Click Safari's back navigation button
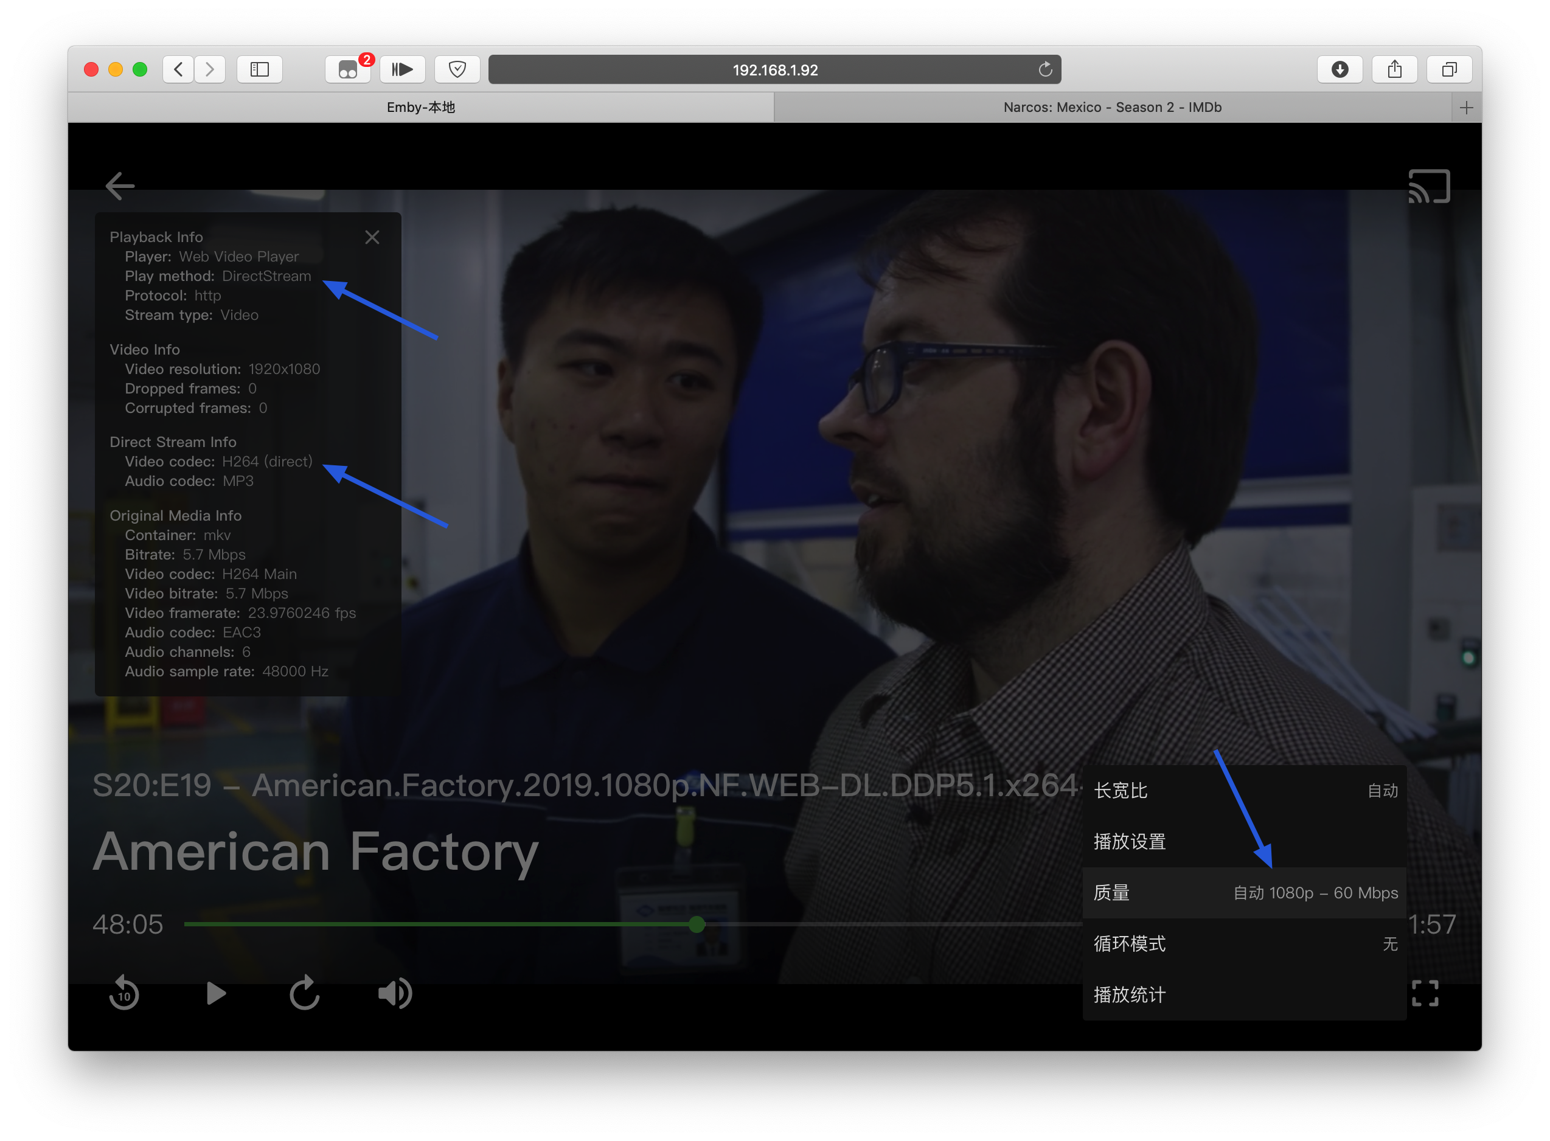This screenshot has height=1141, width=1550. click(x=178, y=69)
